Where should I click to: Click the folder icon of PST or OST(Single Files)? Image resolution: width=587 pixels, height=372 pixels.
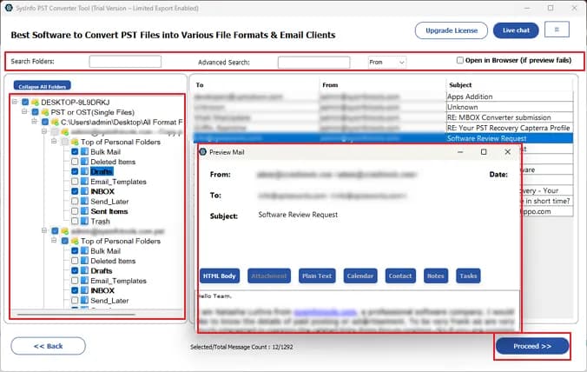click(45, 112)
